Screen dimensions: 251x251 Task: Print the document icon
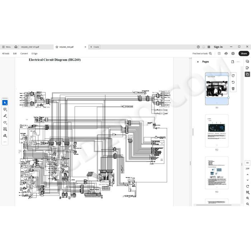[x=233, y=53]
